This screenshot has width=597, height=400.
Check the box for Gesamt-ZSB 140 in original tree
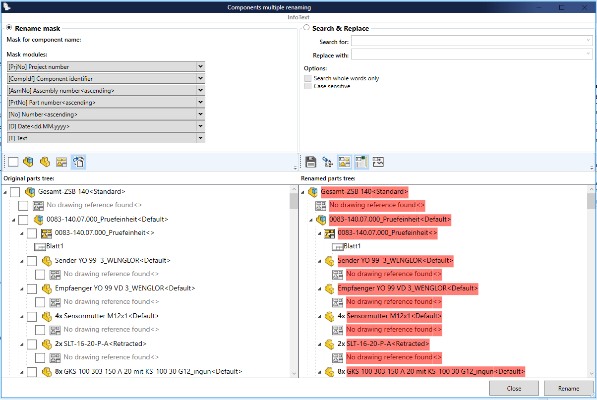click(15, 192)
